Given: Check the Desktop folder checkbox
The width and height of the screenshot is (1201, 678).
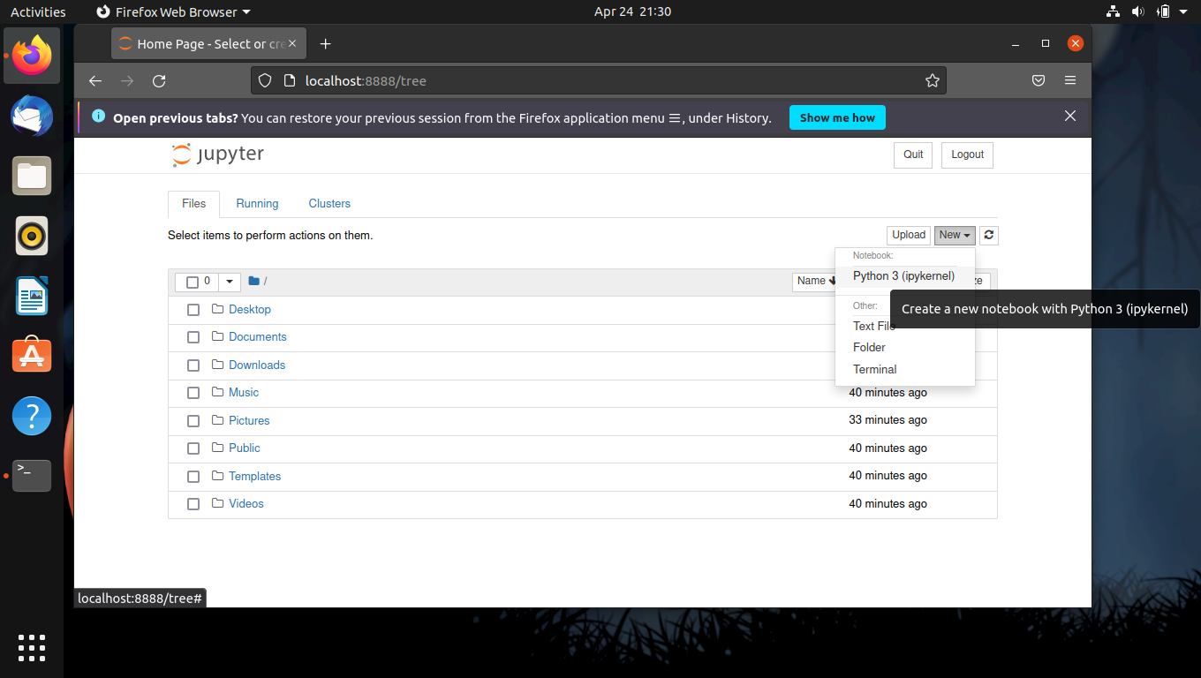Looking at the screenshot, I should tap(193, 310).
